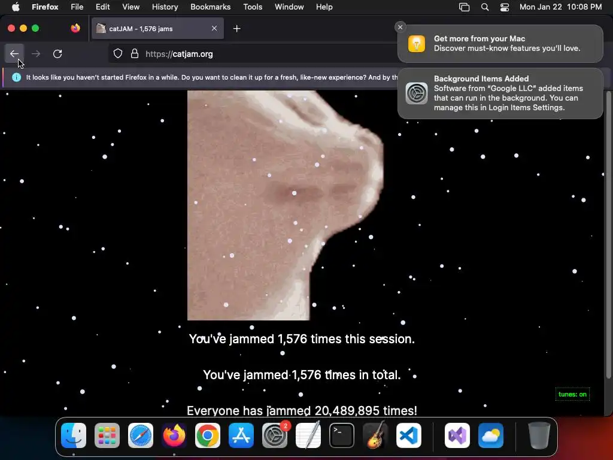The width and height of the screenshot is (613, 460).
Task: Click the Firefox icon in the Dock
Action: click(x=174, y=435)
